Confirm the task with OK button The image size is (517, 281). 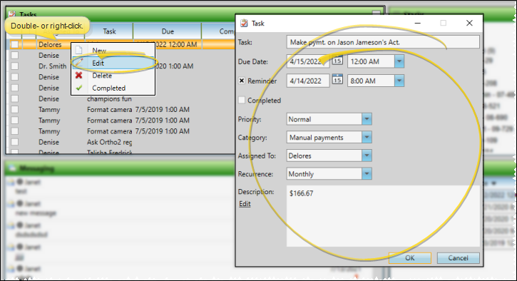pyautogui.click(x=410, y=258)
